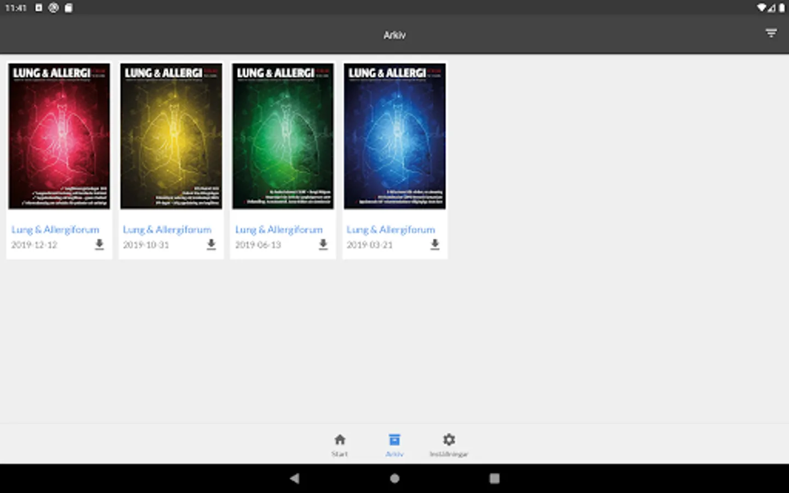Open the Inställningar settings tab
Screen dimensions: 789x493
click(449, 445)
